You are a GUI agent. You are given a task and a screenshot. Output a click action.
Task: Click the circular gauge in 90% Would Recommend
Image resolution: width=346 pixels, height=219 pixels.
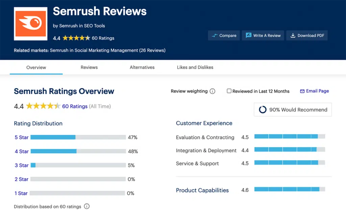263,109
